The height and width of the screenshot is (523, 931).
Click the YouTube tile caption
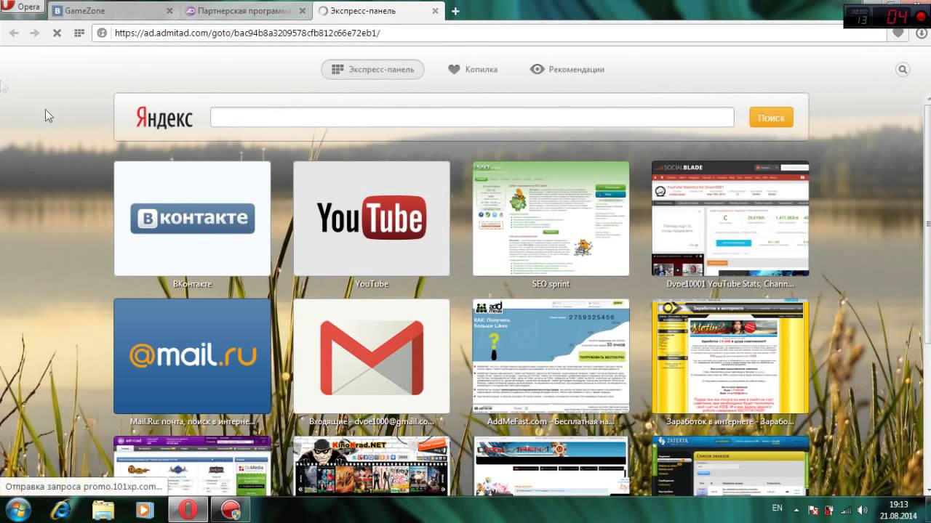(x=372, y=284)
